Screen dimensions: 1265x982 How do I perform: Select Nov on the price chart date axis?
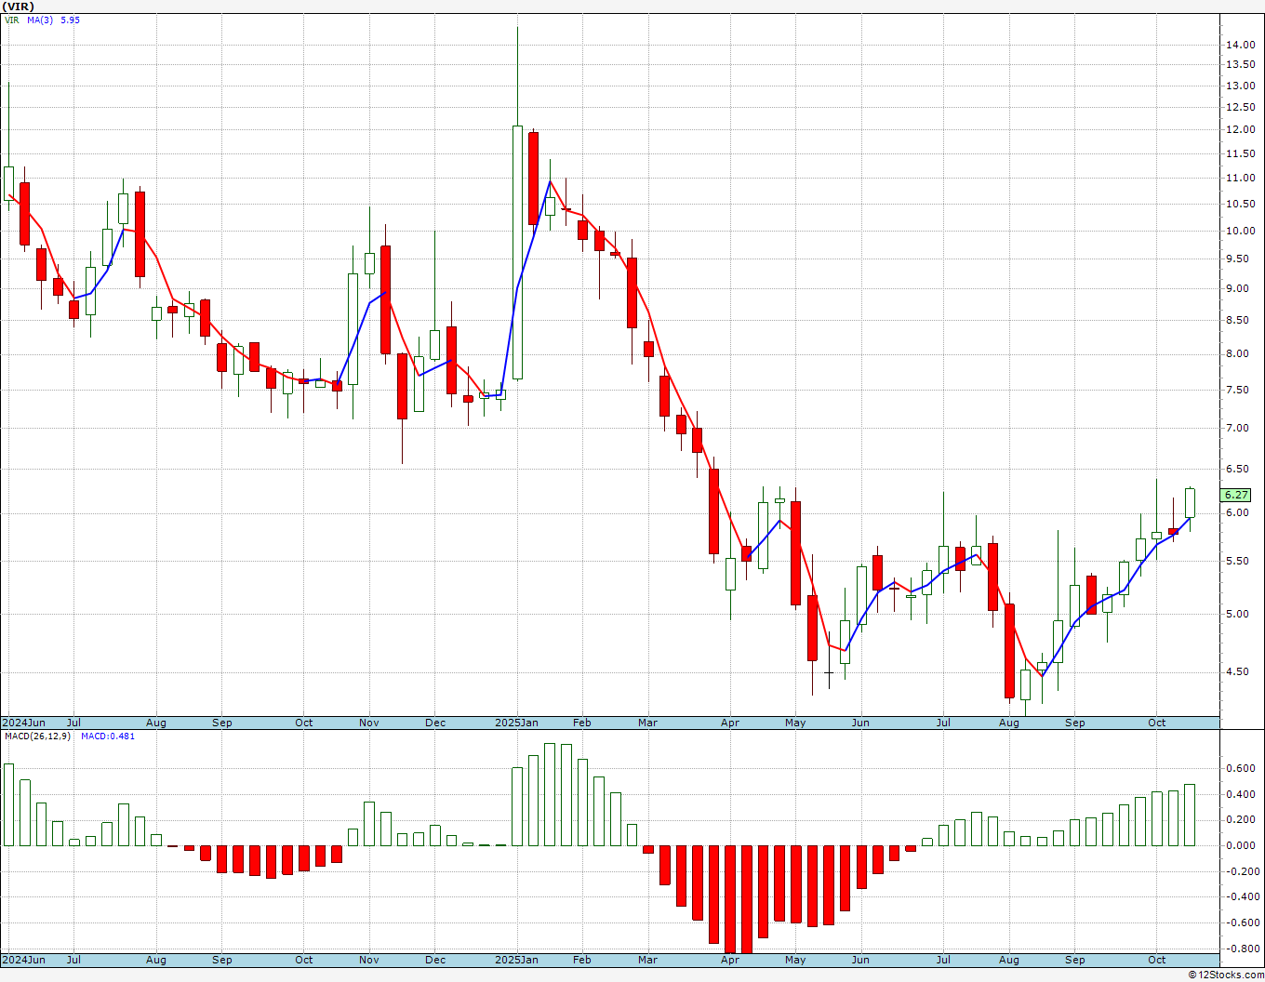coord(369,723)
